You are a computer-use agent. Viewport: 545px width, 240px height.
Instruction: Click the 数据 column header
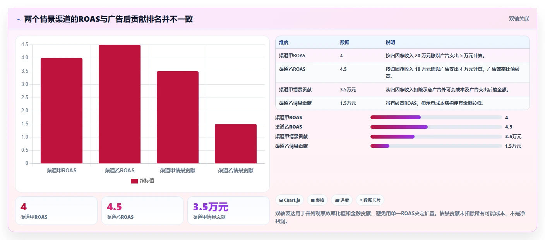pos(345,43)
